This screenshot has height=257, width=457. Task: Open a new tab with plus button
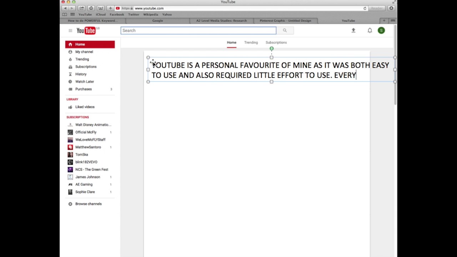point(384,21)
